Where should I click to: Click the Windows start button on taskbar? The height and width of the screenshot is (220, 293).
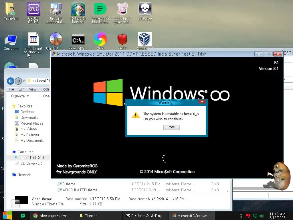pyautogui.click(x=8, y=215)
